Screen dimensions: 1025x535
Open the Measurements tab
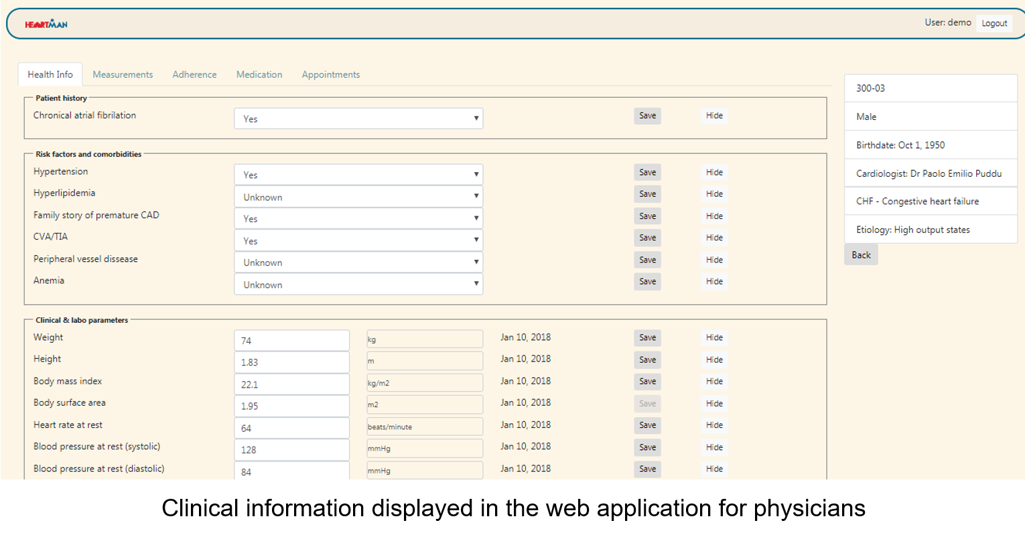coord(123,74)
